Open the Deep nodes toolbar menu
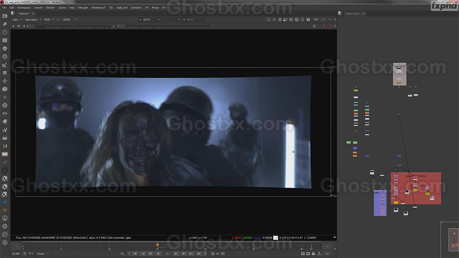Image resolution: width=459 pixels, height=258 pixels. pos(5,105)
